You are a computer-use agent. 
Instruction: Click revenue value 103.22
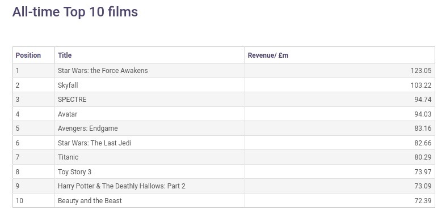[421, 85]
